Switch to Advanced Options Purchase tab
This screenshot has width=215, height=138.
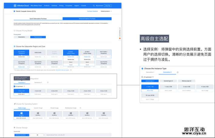coord(87,19)
